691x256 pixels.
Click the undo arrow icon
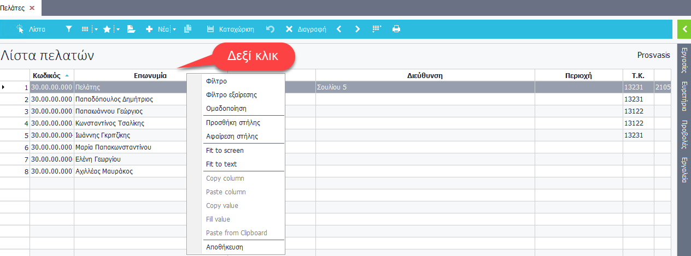tap(270, 29)
